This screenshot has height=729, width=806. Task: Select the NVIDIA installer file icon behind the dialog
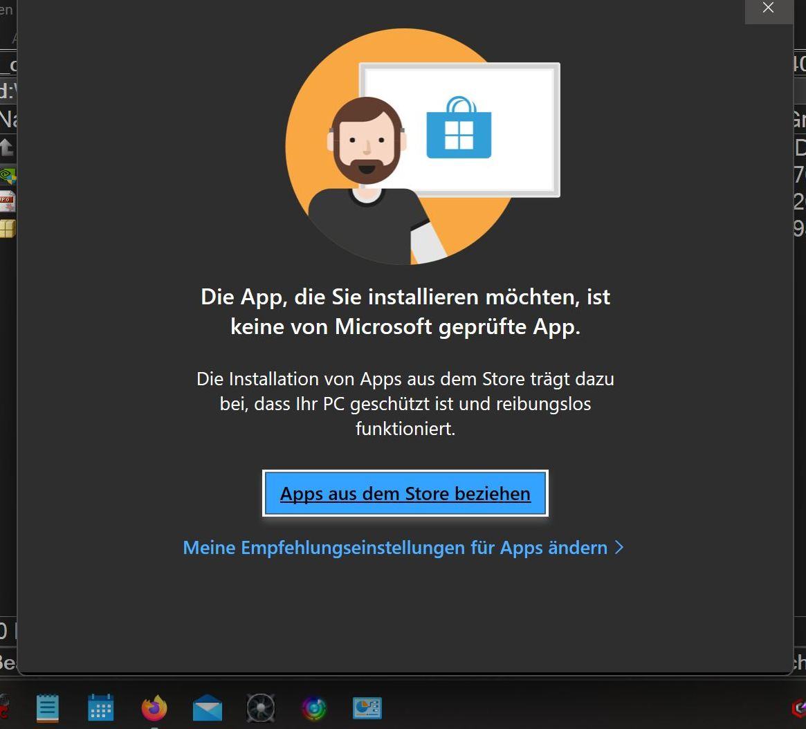click(8, 176)
